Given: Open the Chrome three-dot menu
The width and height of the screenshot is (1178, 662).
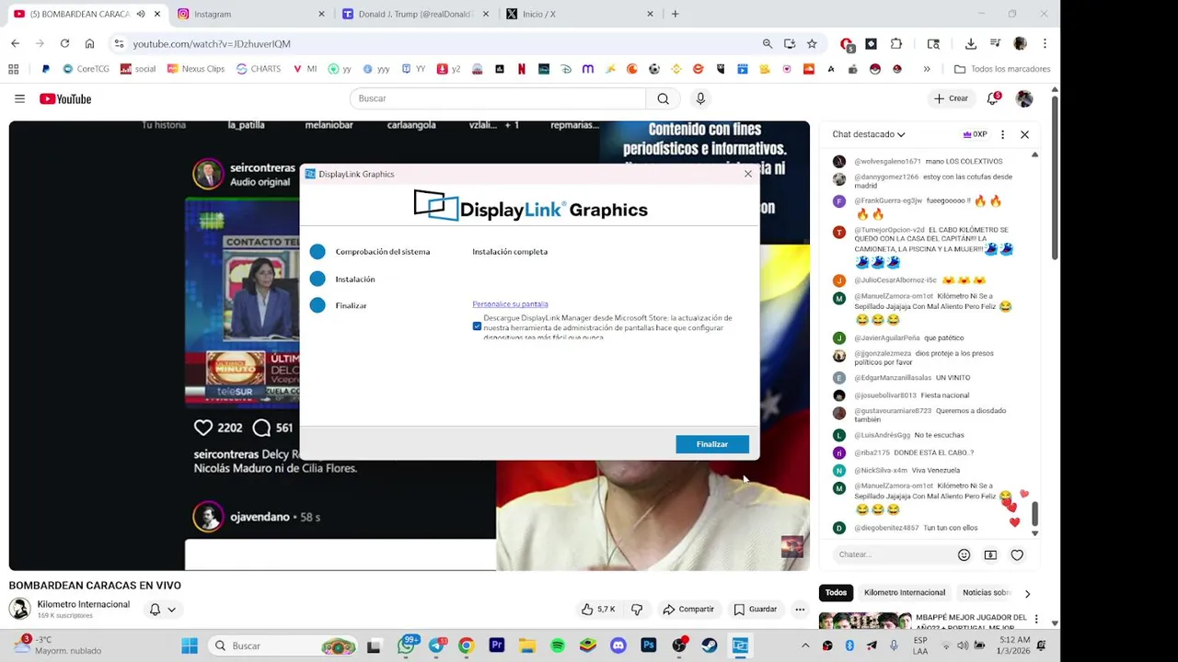Looking at the screenshot, I should [1045, 43].
